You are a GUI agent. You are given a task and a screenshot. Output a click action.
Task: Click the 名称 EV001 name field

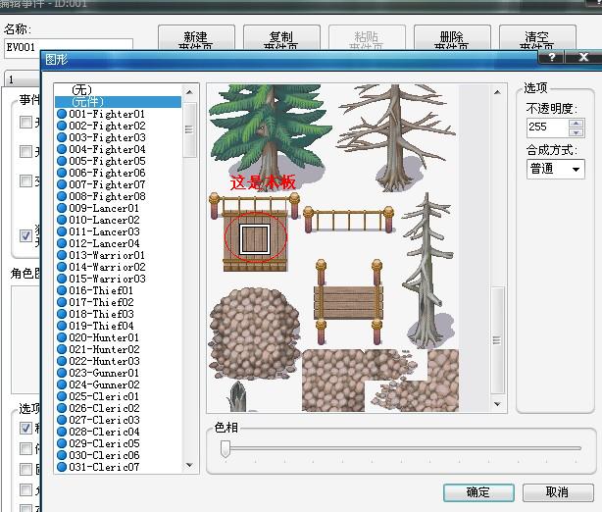coord(69,46)
